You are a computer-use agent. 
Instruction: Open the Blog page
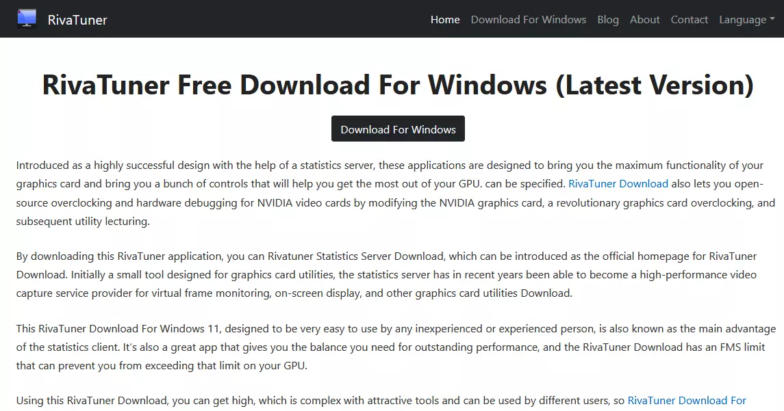tap(608, 19)
